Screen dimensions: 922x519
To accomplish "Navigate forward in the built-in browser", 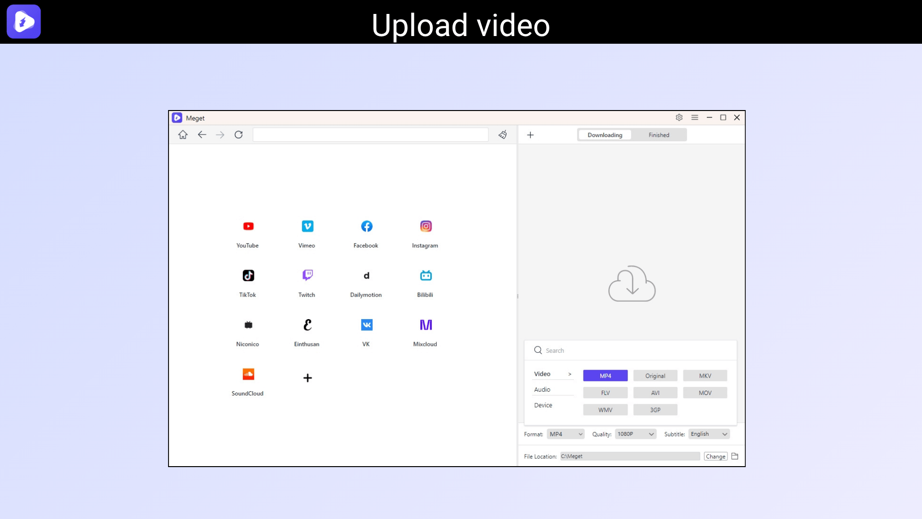I will (220, 135).
